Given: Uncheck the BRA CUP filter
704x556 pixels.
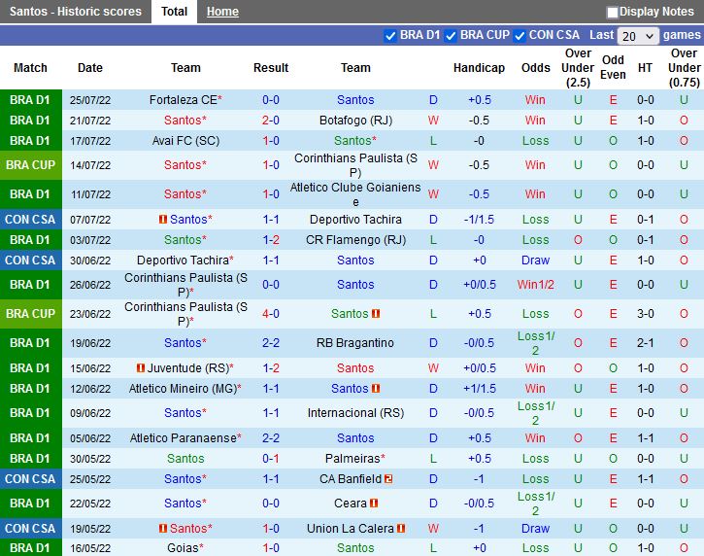Looking at the screenshot, I should point(451,36).
